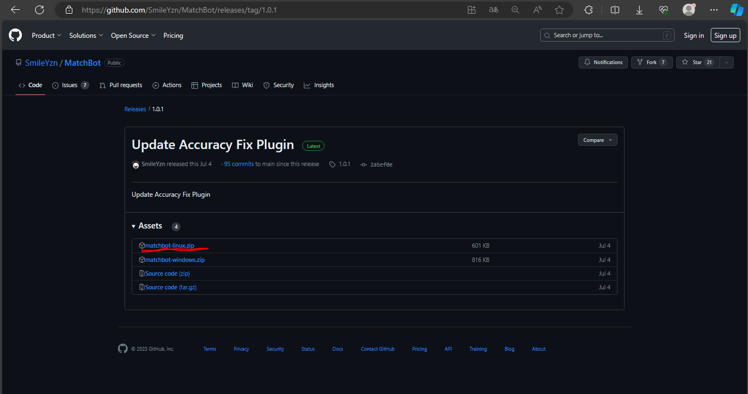Download Source code (zip)
The image size is (748, 394).
click(x=167, y=273)
